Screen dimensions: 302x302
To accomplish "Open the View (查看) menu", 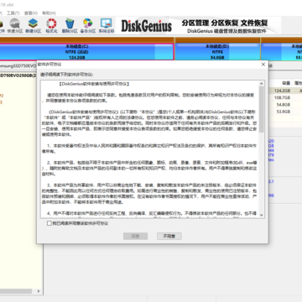I will (x=31, y=13).
